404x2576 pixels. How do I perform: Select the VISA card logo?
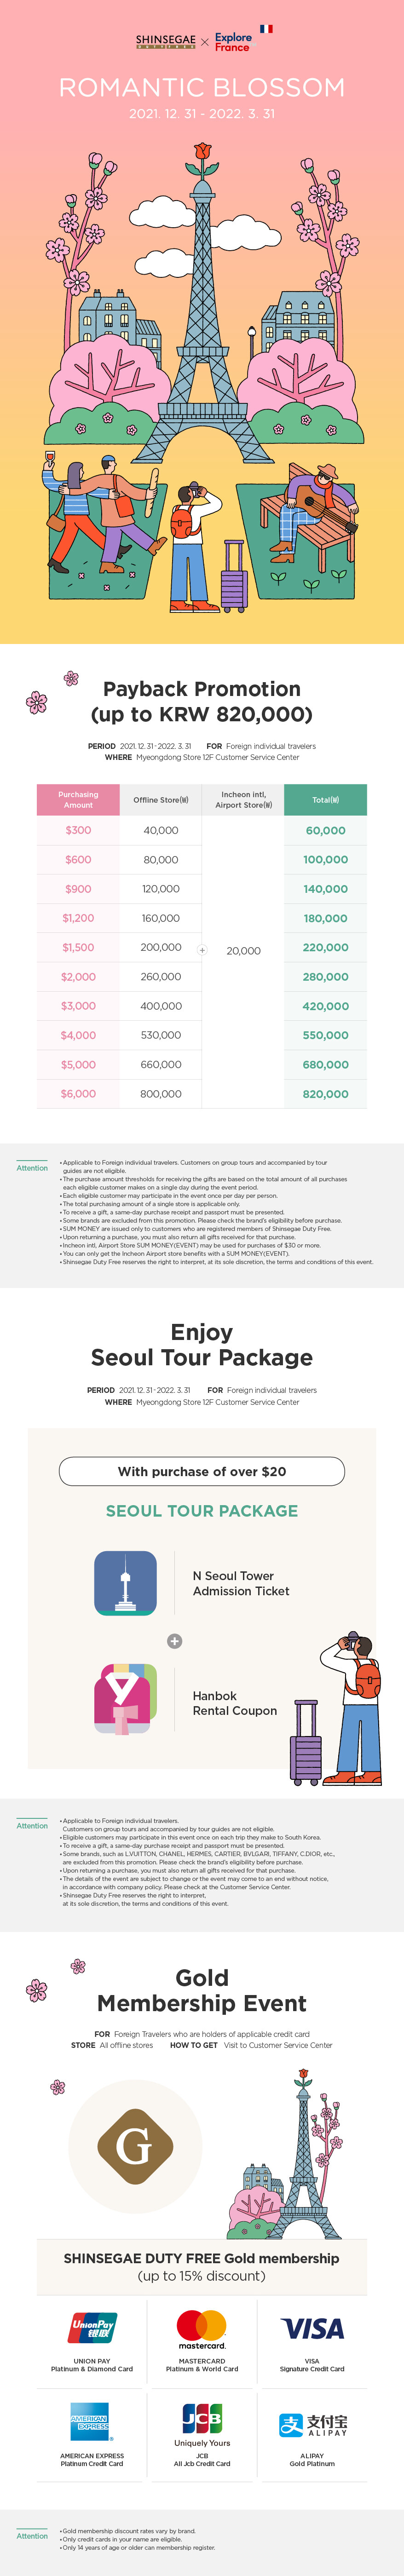coord(312,2328)
